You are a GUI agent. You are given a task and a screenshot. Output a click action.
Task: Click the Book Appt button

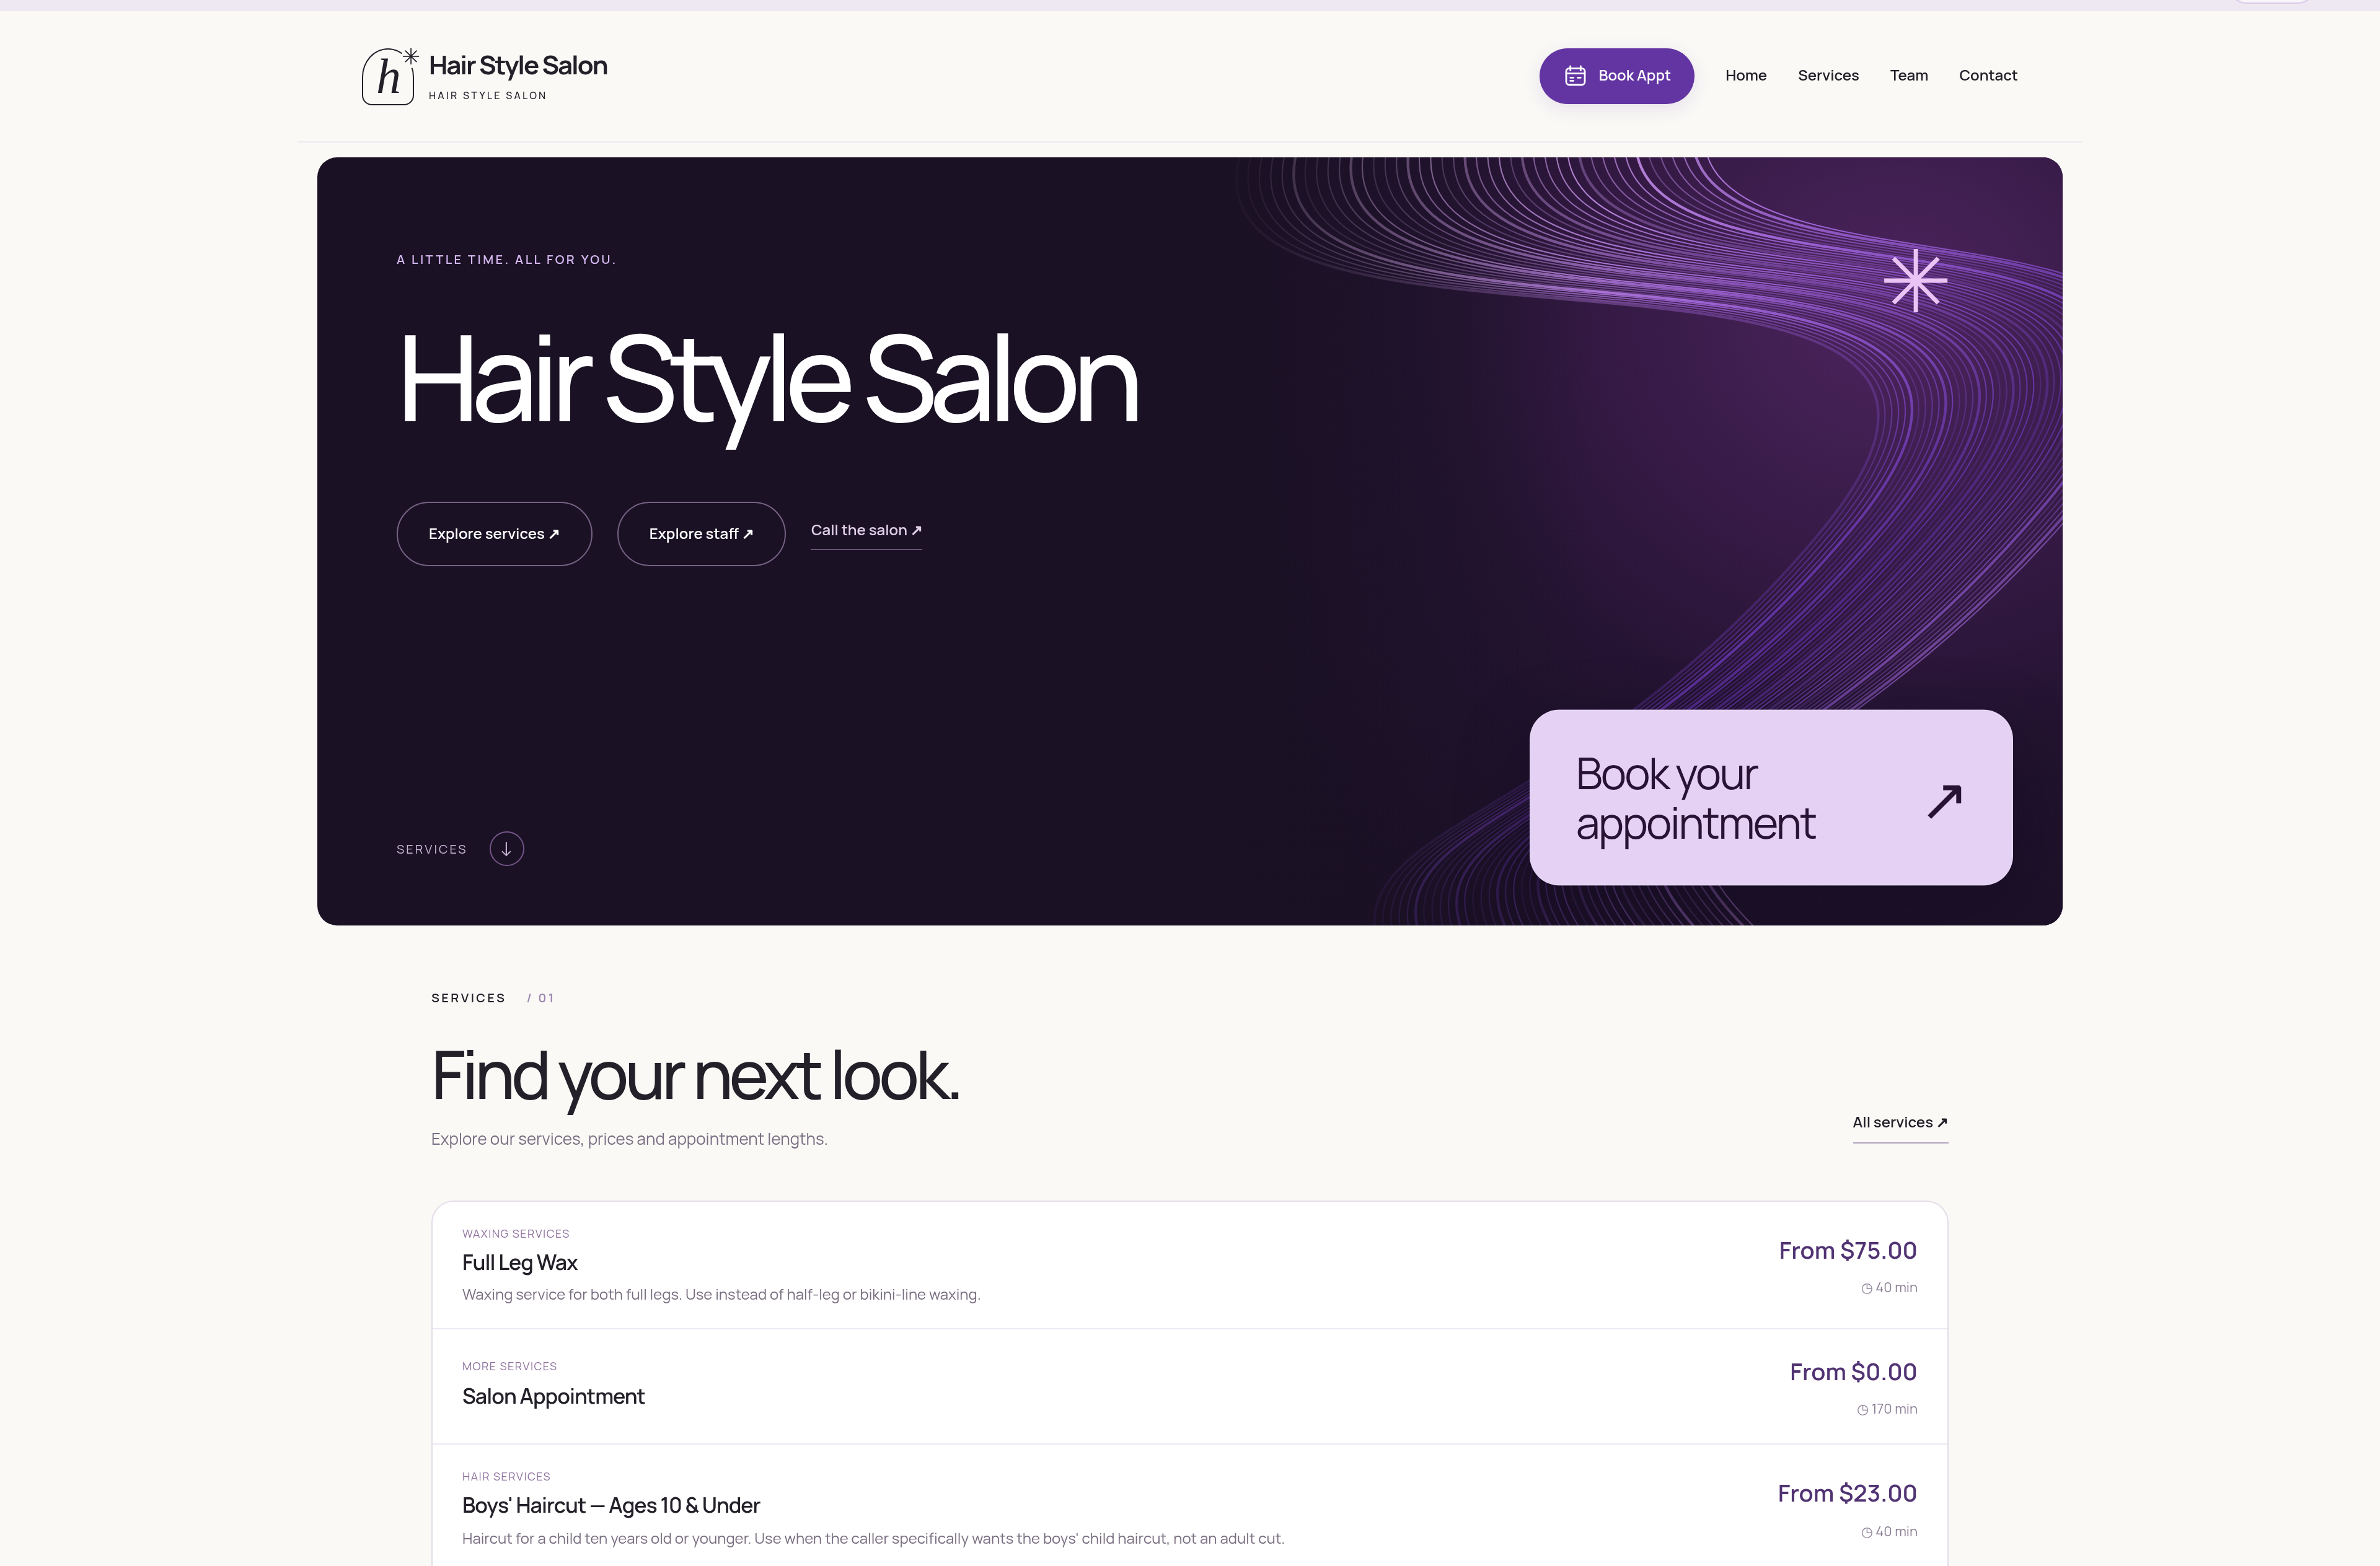(x=1616, y=76)
